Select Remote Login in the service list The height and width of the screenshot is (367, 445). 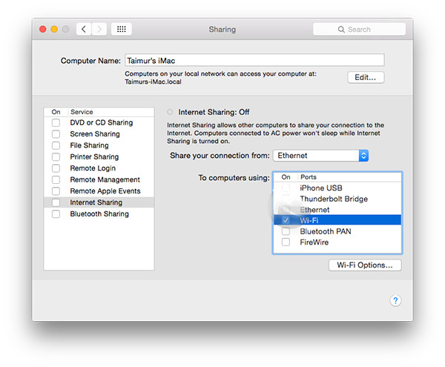click(94, 168)
